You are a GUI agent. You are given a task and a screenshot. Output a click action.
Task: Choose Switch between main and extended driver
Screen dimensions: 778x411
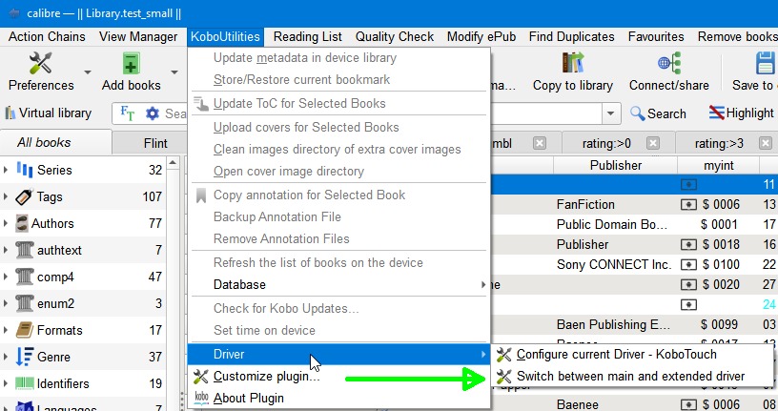tap(631, 377)
